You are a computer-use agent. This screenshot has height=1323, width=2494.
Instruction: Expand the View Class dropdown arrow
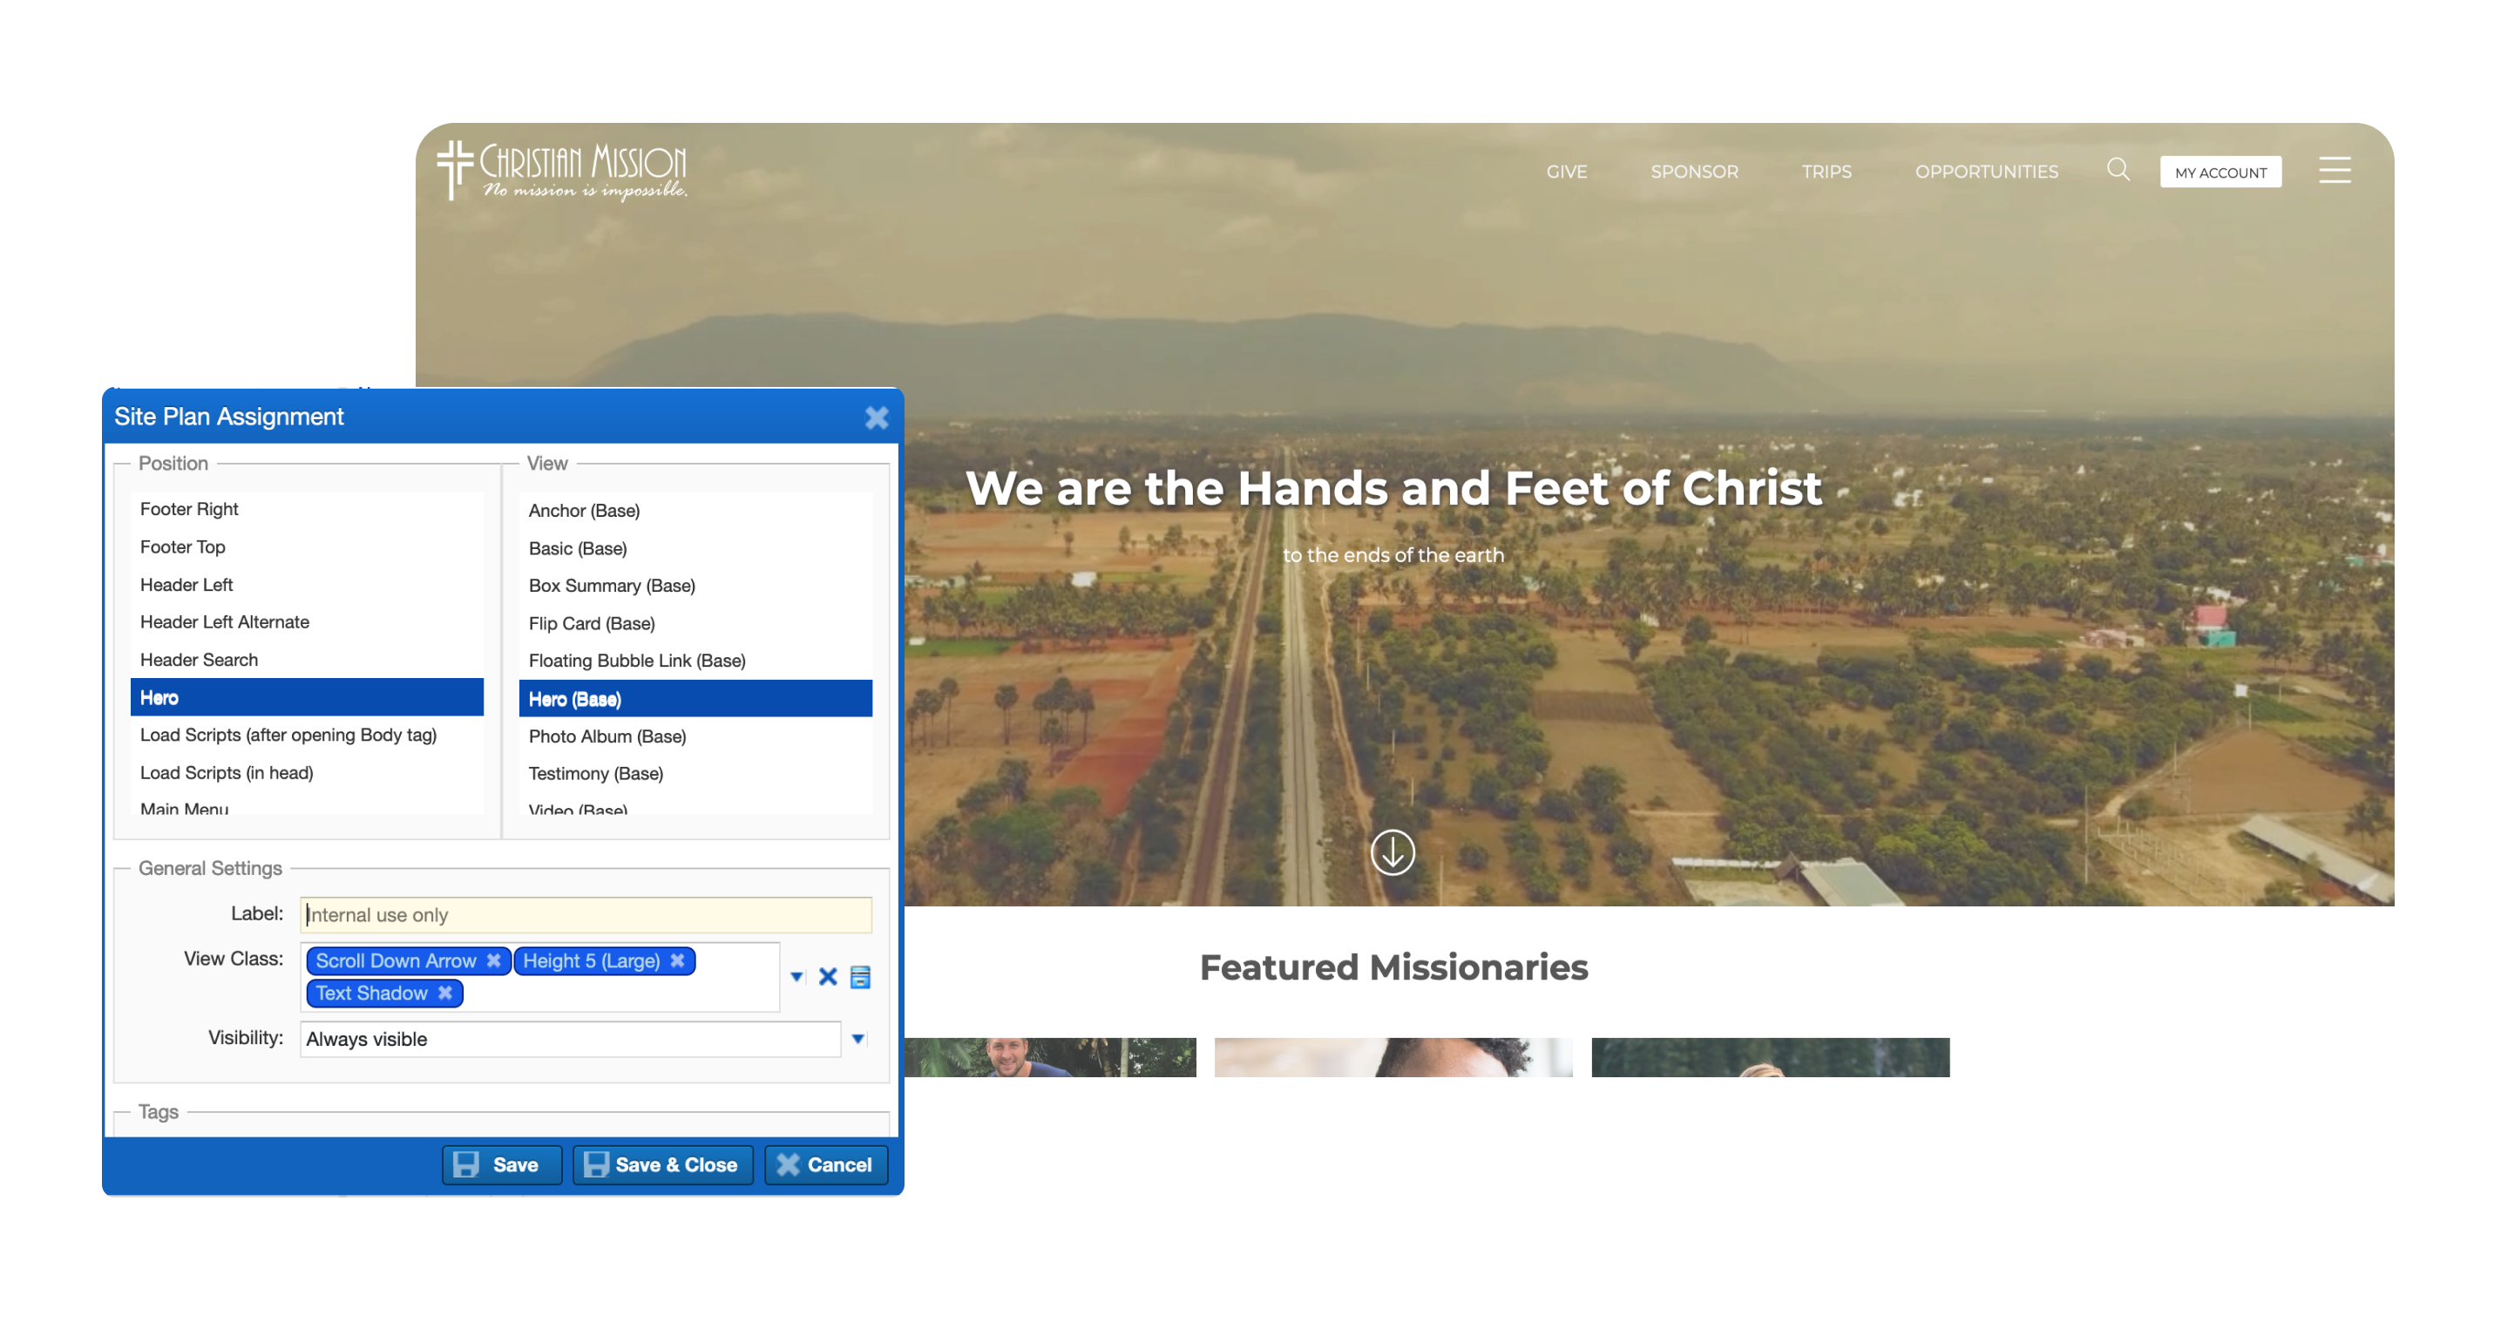point(796,976)
